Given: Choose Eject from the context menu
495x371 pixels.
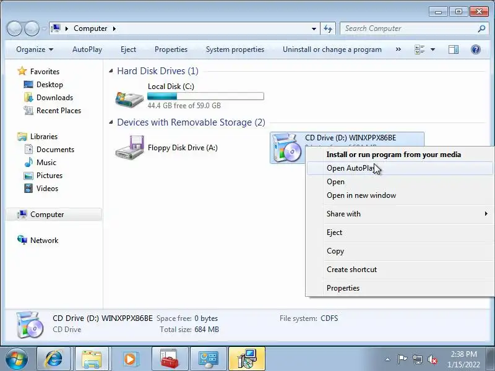Looking at the screenshot, I should (x=400, y=232).
